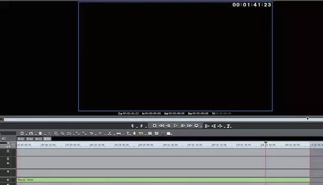Open the audio mixer faders icon
The height and width of the screenshot is (185, 323).
tap(156, 134)
